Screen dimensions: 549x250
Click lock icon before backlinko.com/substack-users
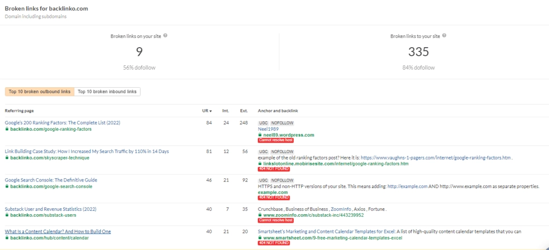point(7,215)
